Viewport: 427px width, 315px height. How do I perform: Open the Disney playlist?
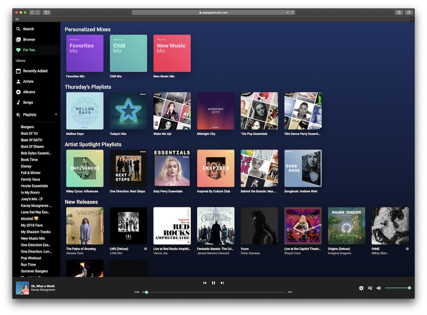(26, 166)
